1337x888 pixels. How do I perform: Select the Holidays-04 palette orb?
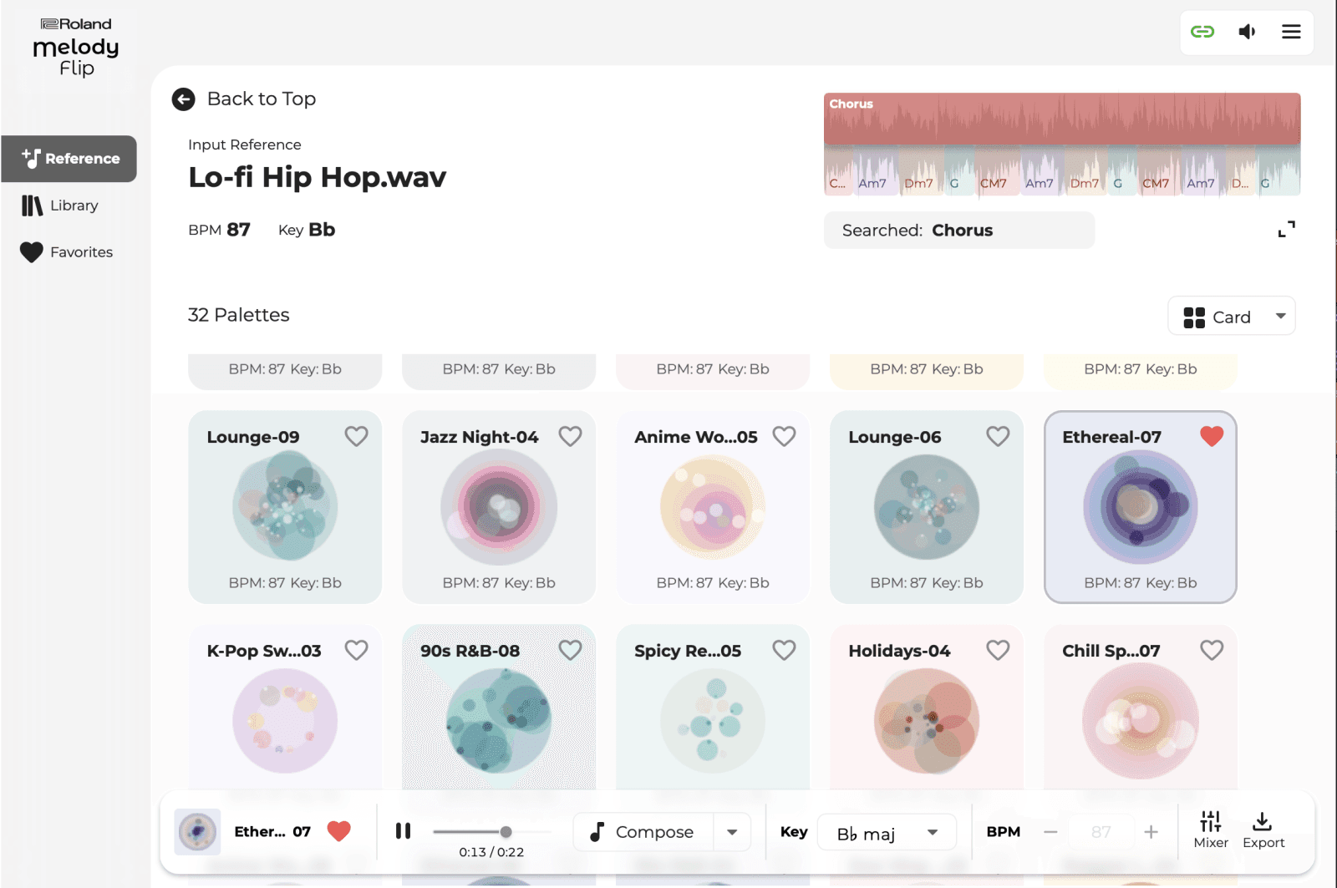coord(927,721)
